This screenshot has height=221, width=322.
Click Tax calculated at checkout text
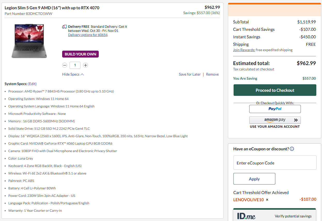coord(254,69)
